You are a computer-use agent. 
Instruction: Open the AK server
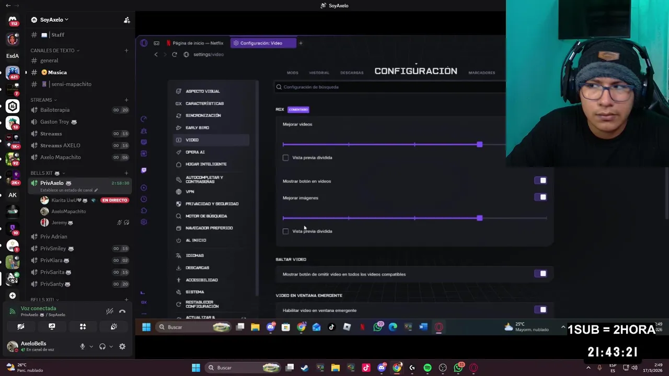pyautogui.click(x=13, y=195)
